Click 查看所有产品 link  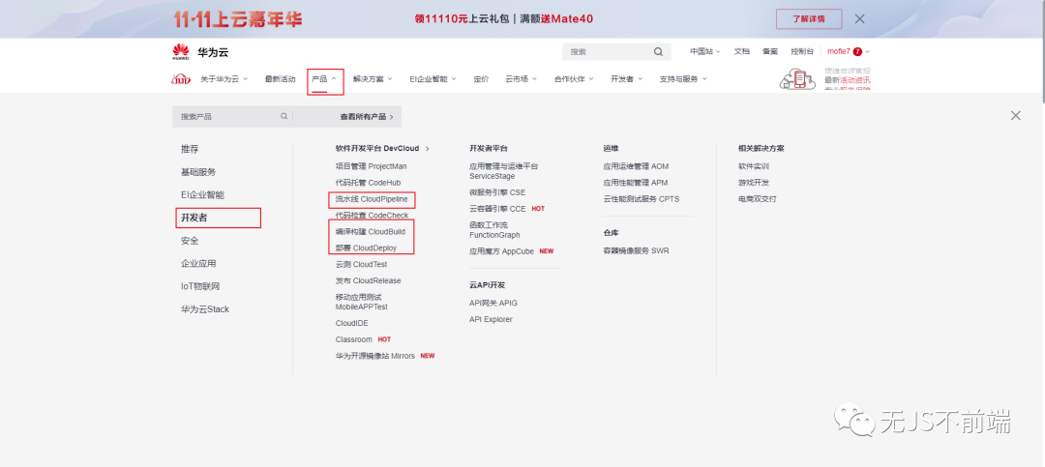click(x=367, y=117)
